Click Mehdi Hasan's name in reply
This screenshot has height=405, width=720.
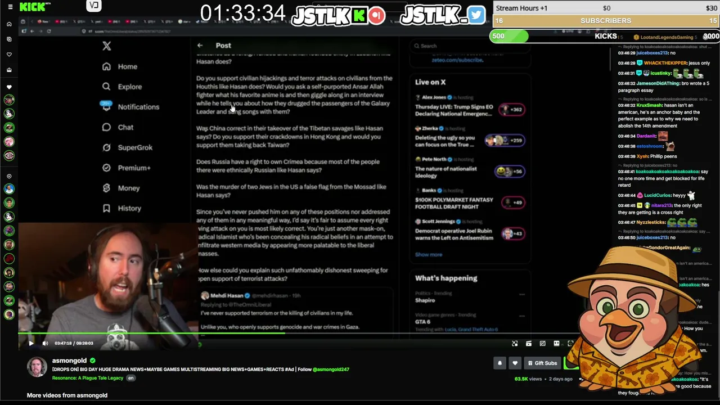pyautogui.click(x=227, y=295)
